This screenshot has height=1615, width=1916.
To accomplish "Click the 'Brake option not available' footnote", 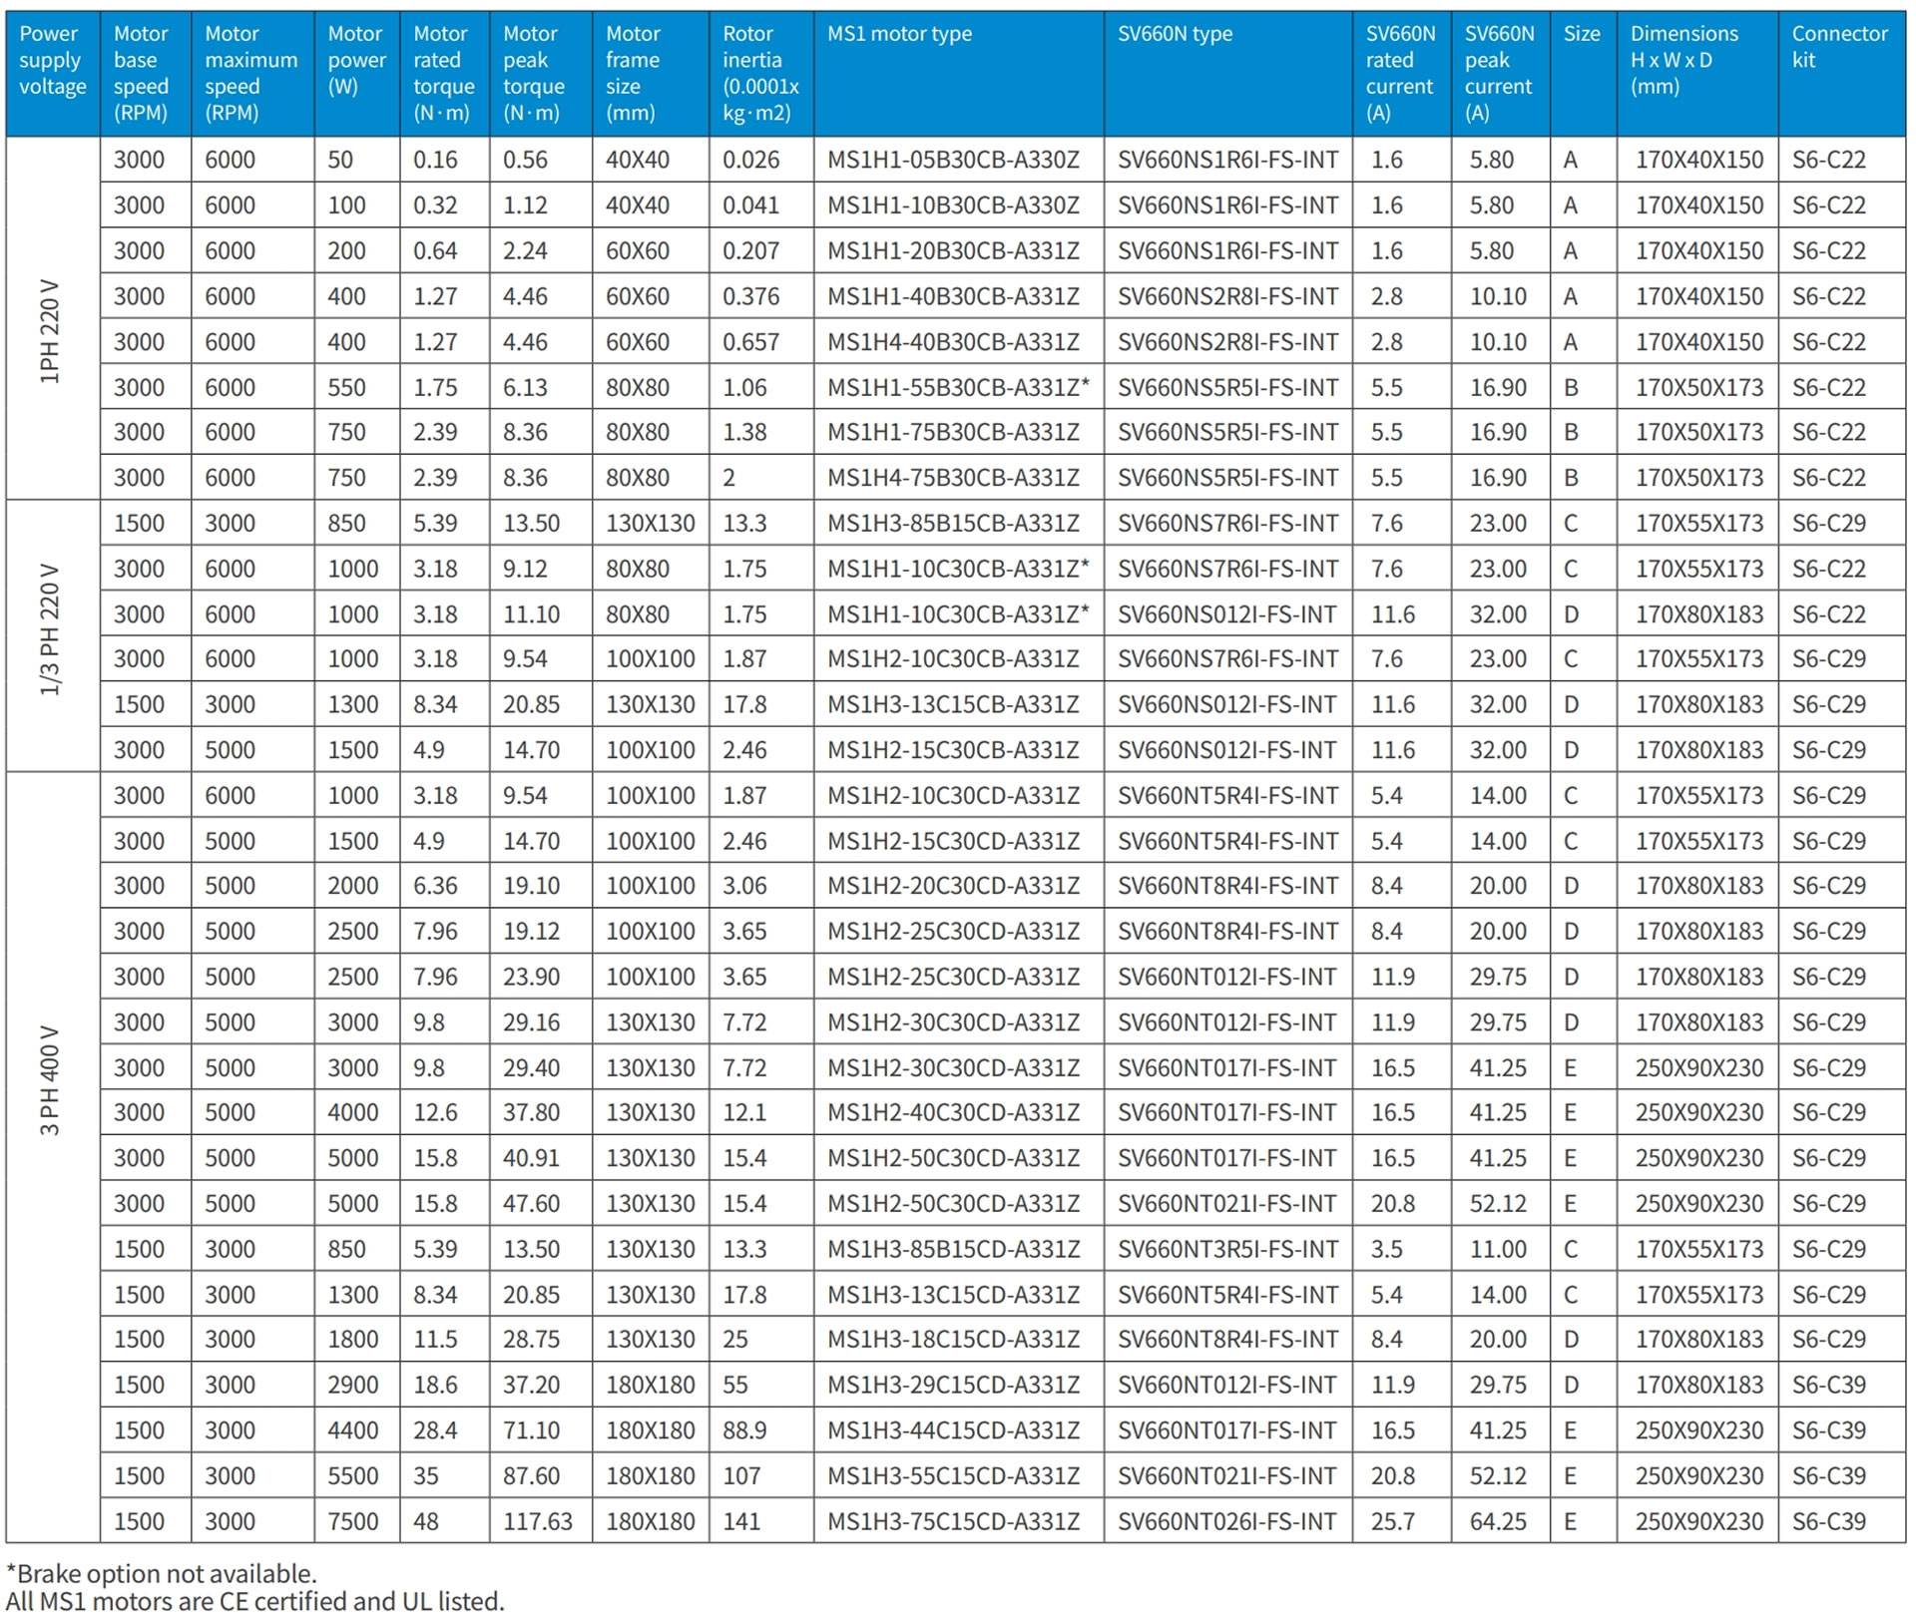I will coord(162,1574).
